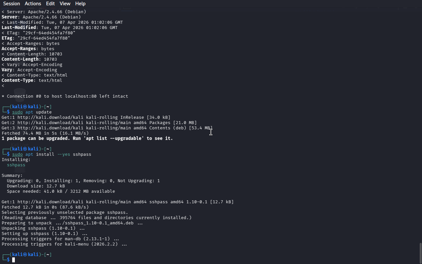Open the Edit menu
This screenshot has width=422, height=264.
coord(50,4)
